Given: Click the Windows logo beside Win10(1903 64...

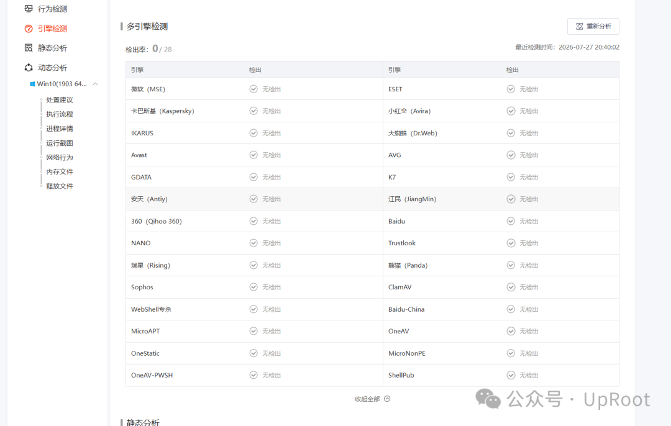Looking at the screenshot, I should tap(32, 84).
